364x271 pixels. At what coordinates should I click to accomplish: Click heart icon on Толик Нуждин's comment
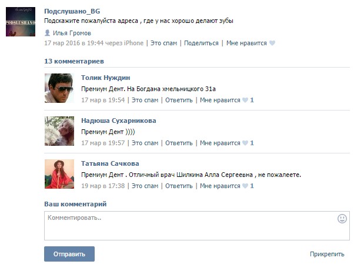245,100
